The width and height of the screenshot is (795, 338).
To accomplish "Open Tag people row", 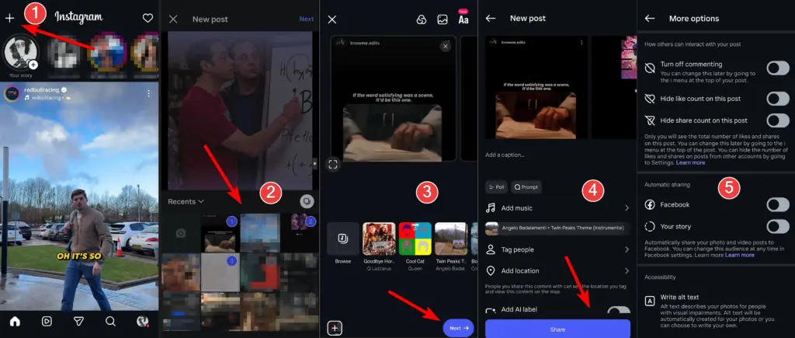I will pos(557,249).
